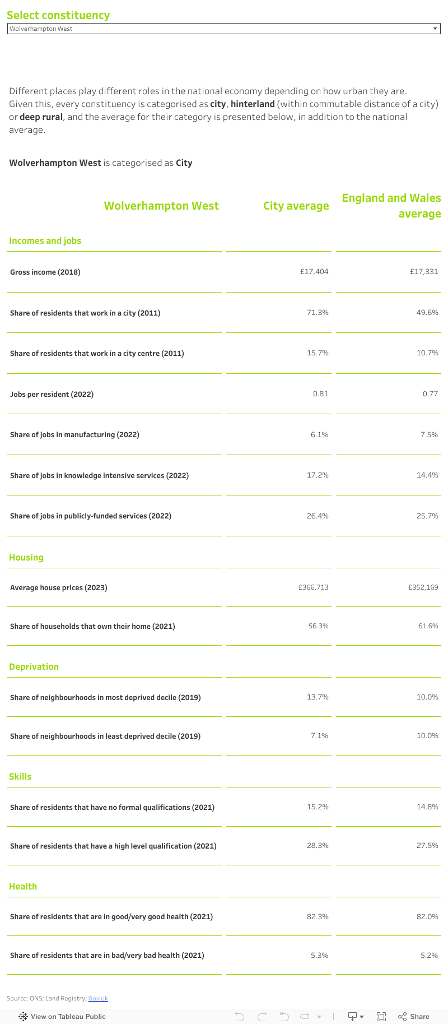This screenshot has height=1024, width=448.
Task: Reset the dashboard to its original view
Action: [283, 1016]
